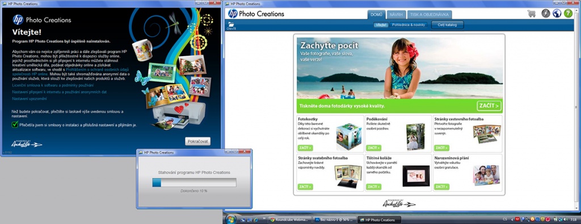Open the Windows Start orb
Screen dimensions: 581x224
(x=230, y=219)
